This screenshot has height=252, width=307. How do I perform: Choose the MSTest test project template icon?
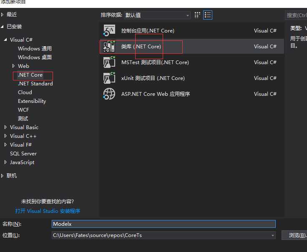(109, 62)
